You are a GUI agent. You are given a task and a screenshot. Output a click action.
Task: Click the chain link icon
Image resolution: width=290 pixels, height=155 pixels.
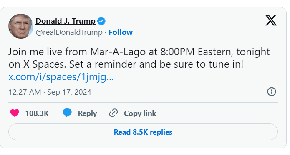(113, 113)
